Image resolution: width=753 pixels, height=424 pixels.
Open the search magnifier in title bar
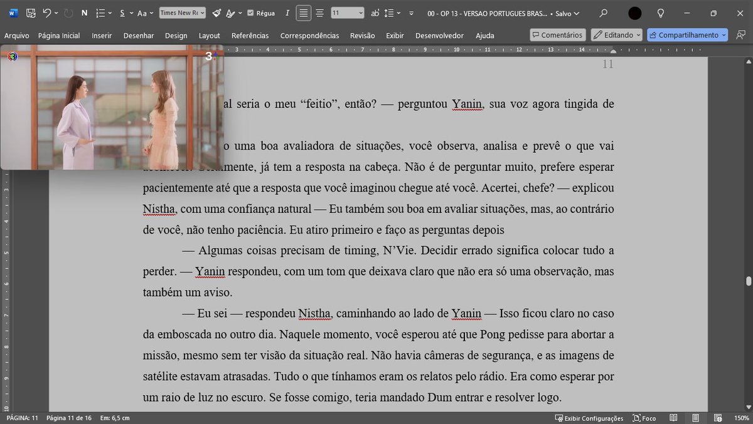(603, 13)
